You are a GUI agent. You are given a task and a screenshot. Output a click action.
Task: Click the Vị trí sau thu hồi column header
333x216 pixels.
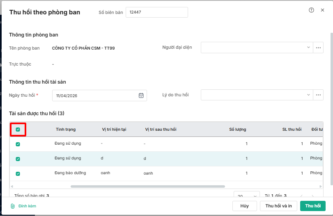161,130
